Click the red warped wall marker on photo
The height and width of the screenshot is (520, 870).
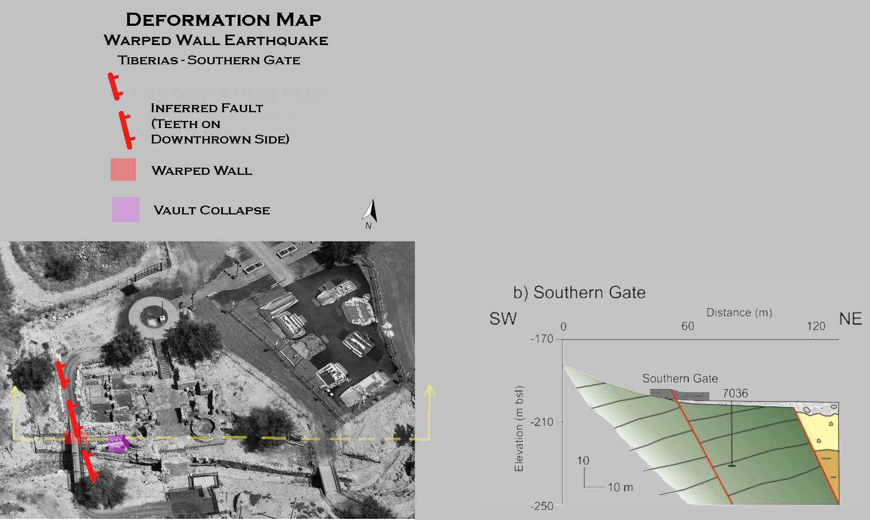pyautogui.click(x=75, y=438)
